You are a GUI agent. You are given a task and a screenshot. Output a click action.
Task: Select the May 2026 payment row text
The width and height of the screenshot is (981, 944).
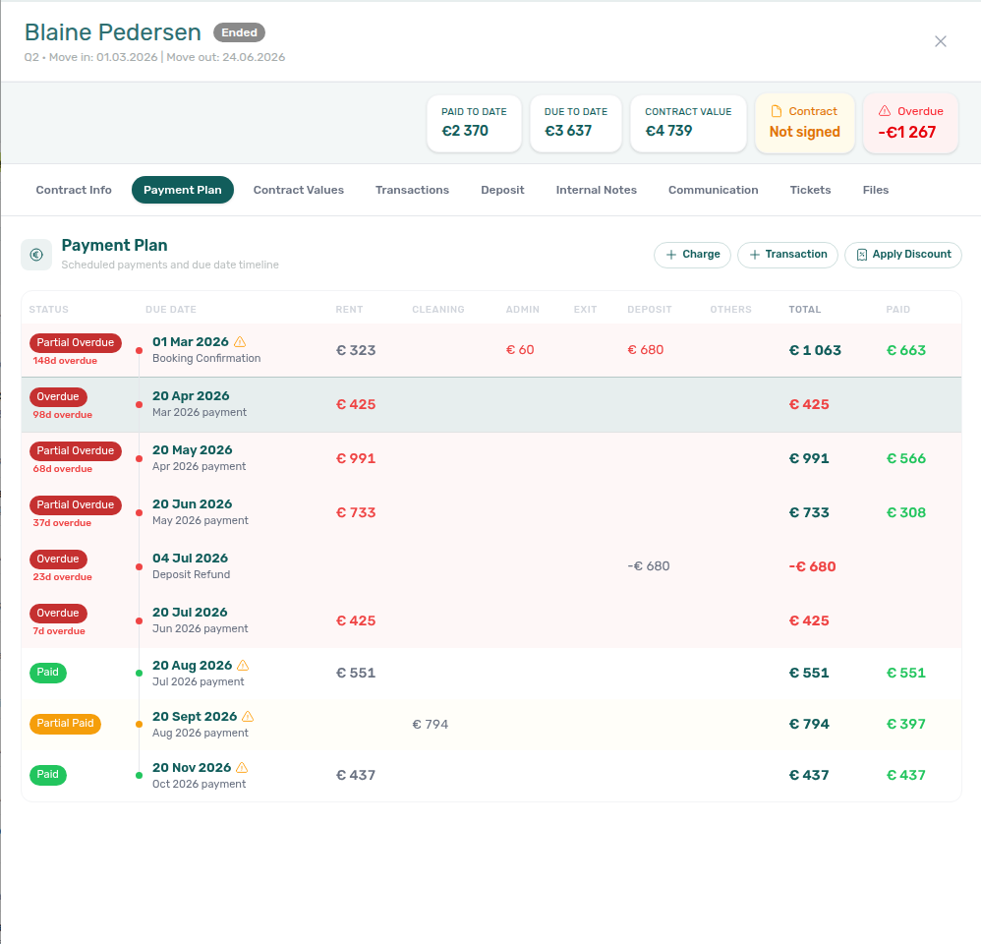(x=201, y=521)
